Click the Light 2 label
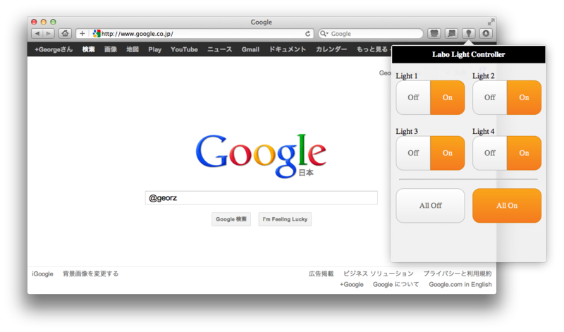 pos(484,76)
